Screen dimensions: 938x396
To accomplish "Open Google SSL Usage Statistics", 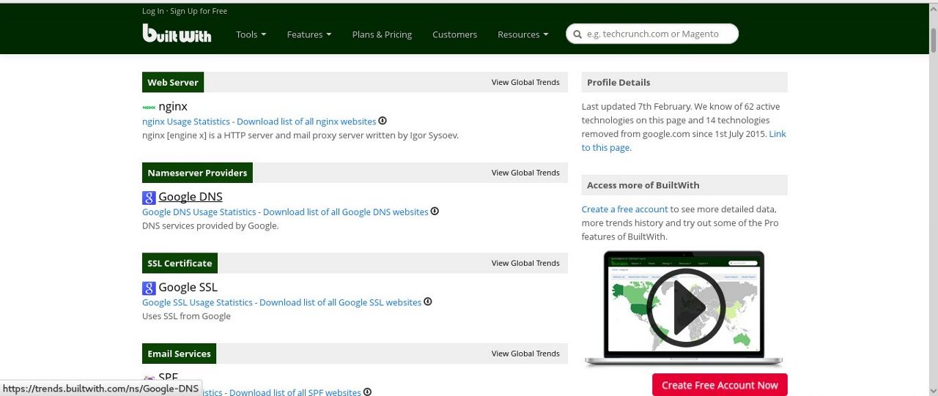I will pyautogui.click(x=197, y=302).
